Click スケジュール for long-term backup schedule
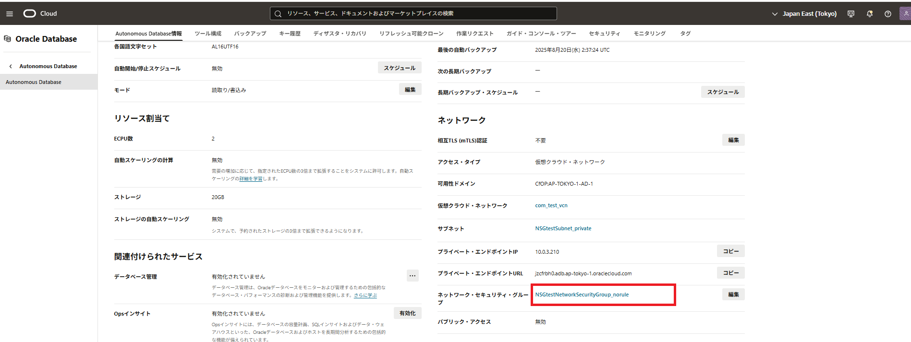 723,92
